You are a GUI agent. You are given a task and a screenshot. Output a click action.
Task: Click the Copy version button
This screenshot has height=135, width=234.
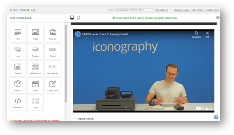[x=197, y=10]
